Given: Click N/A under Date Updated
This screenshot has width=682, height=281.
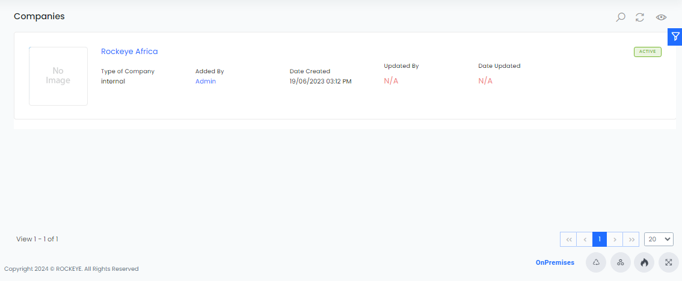Looking at the screenshot, I should (485, 81).
